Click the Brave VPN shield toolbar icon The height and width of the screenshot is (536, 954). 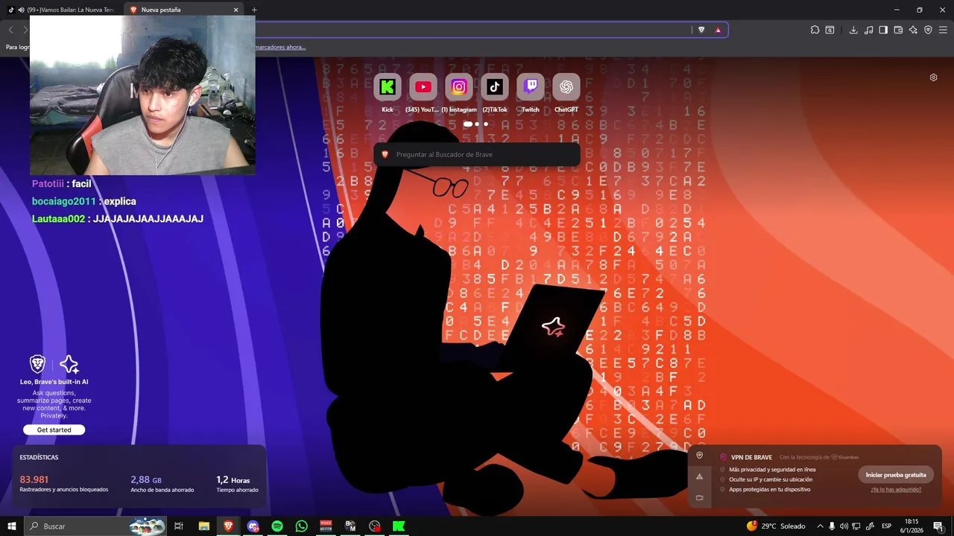point(928,30)
